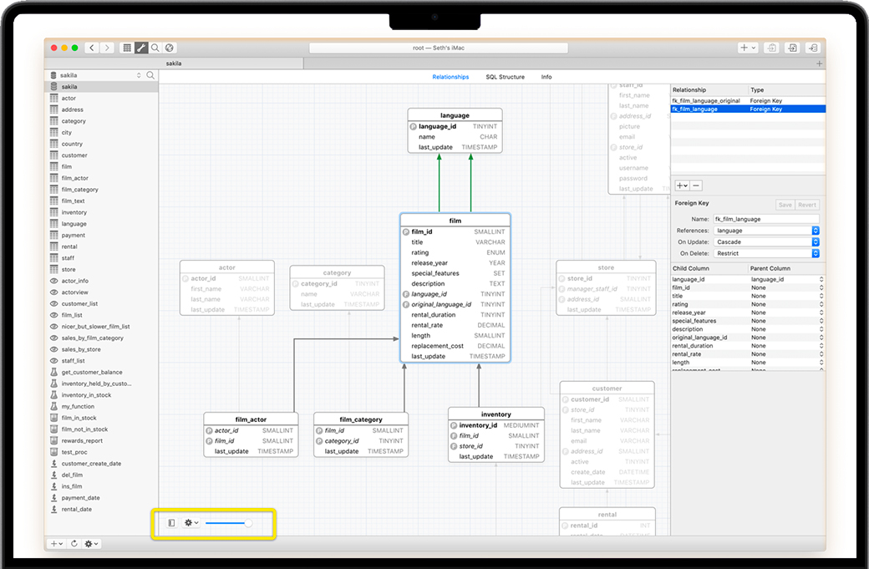Click the foreign key Name input field

click(766, 219)
